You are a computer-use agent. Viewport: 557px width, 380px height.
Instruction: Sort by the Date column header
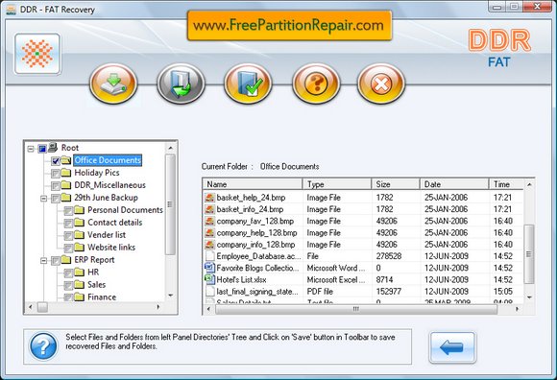coord(455,184)
